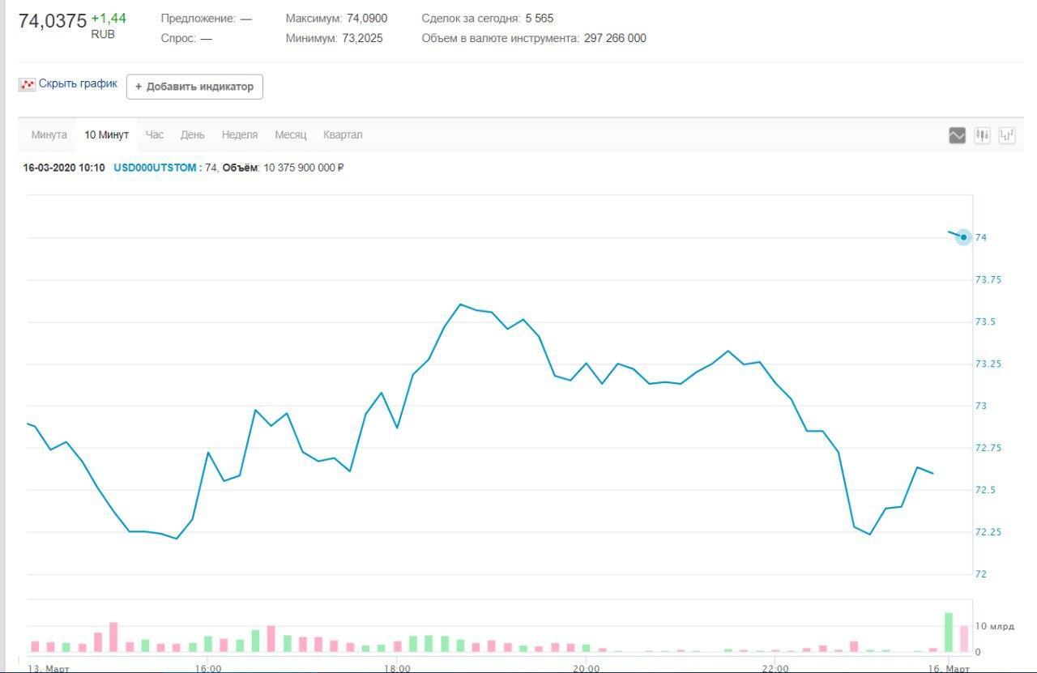Select the Квартал interval tab
Viewport: 1037px width, 673px height.
(343, 135)
